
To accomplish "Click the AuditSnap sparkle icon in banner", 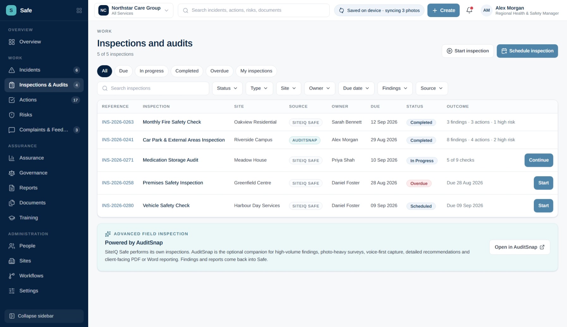I will pyautogui.click(x=108, y=234).
